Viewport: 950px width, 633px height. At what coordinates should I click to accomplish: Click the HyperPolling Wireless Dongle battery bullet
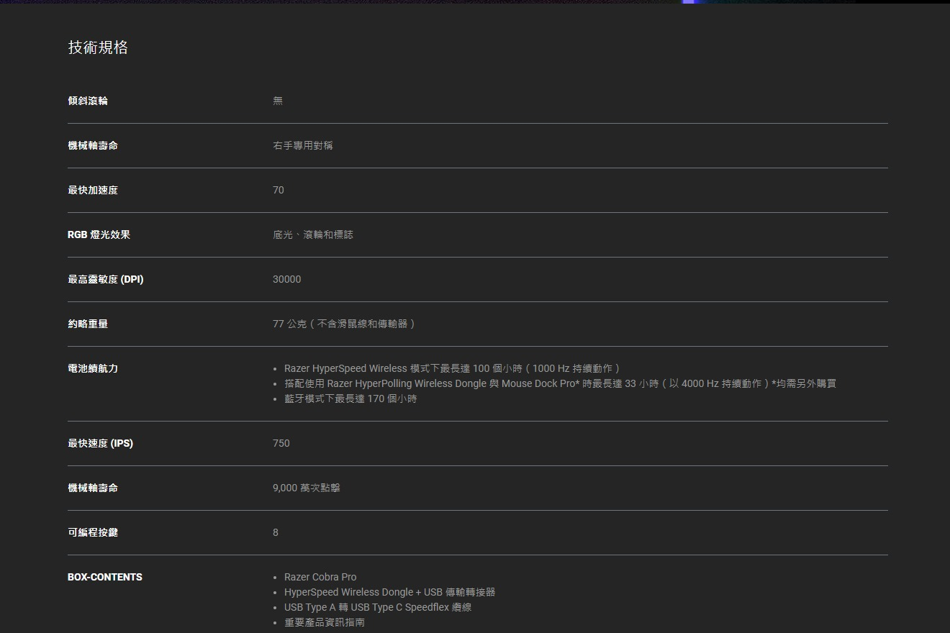click(x=560, y=383)
